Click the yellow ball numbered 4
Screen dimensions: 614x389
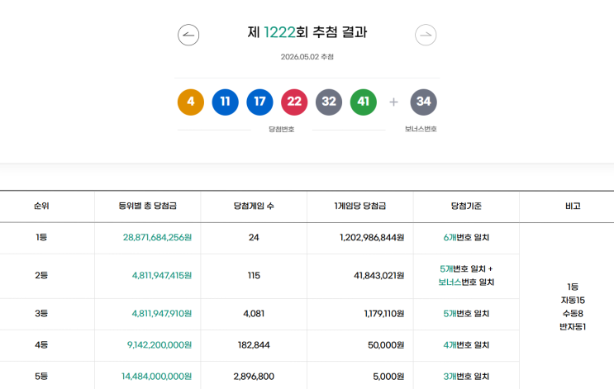(191, 102)
